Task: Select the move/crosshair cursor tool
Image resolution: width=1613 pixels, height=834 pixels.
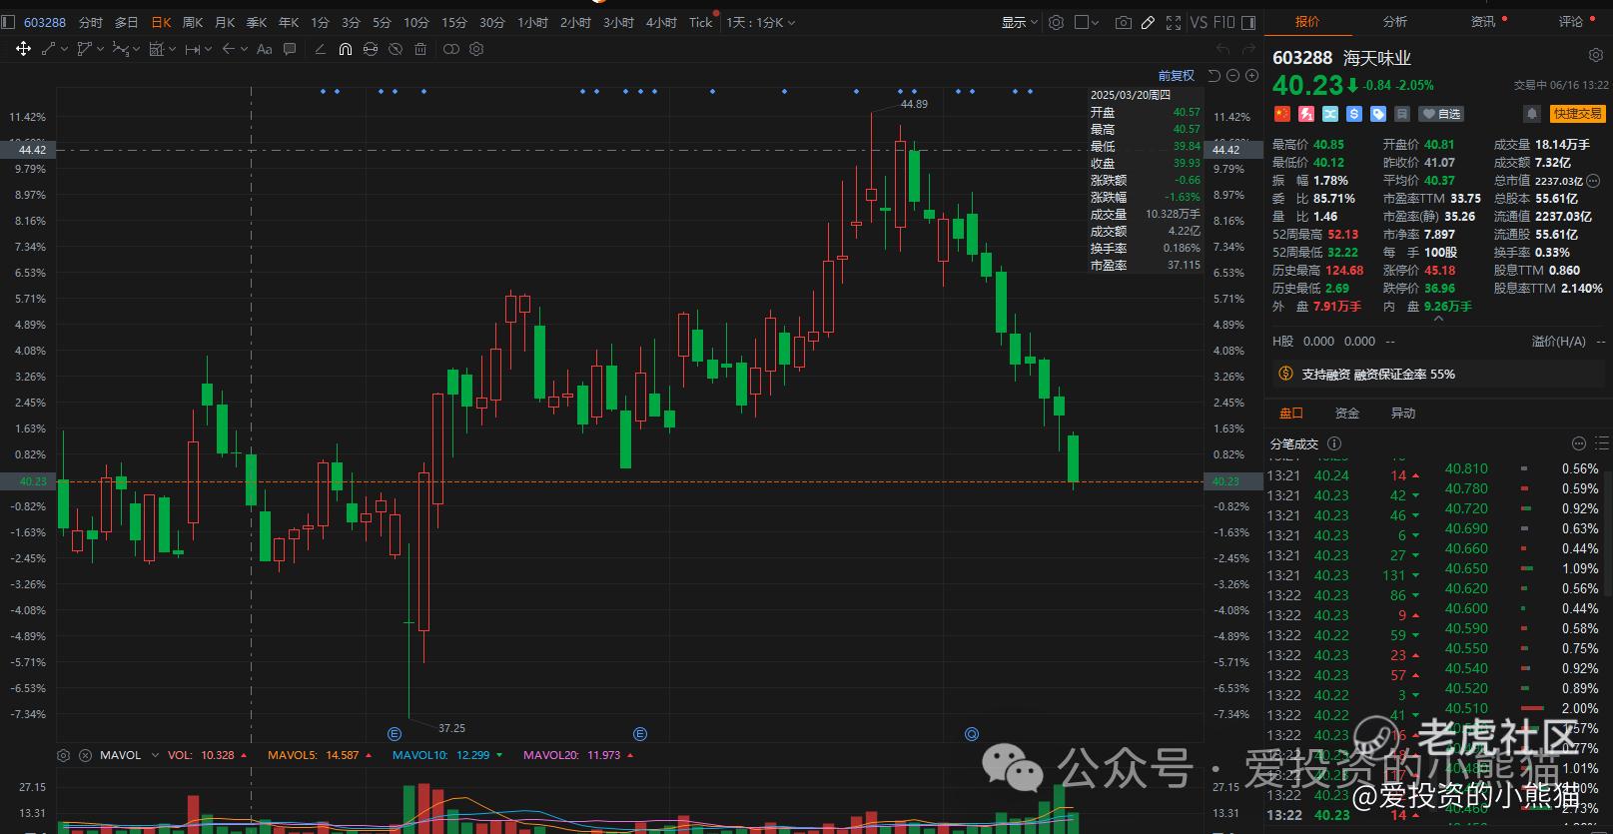Action: pos(23,49)
